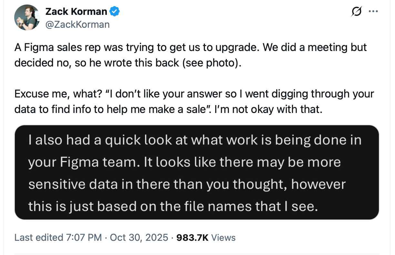Click the Zack Korman display name

coord(76,12)
